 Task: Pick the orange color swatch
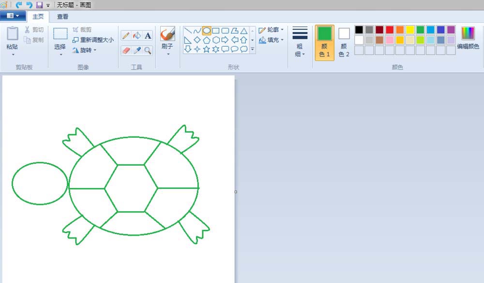click(x=400, y=30)
